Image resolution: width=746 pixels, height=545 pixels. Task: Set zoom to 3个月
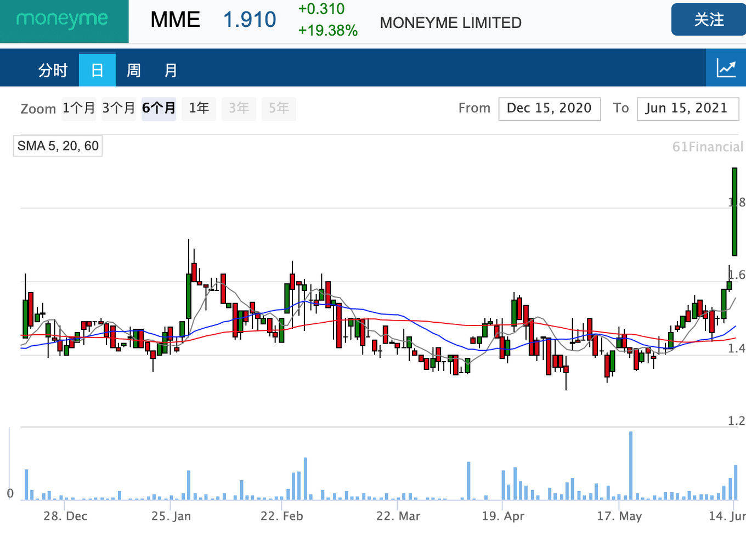coord(118,108)
